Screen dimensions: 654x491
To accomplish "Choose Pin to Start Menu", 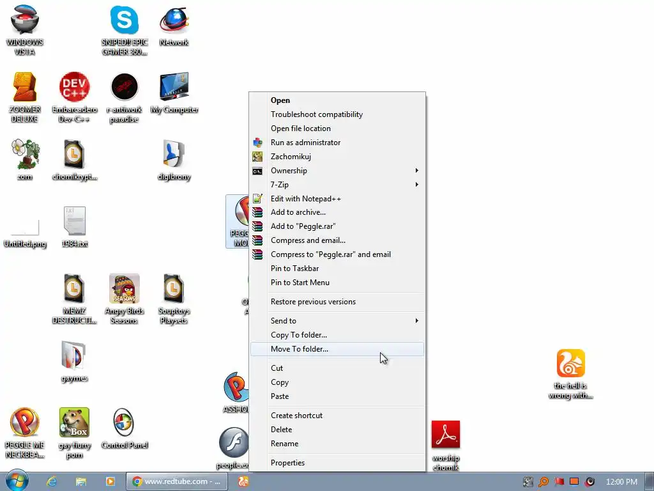I will point(337,283).
